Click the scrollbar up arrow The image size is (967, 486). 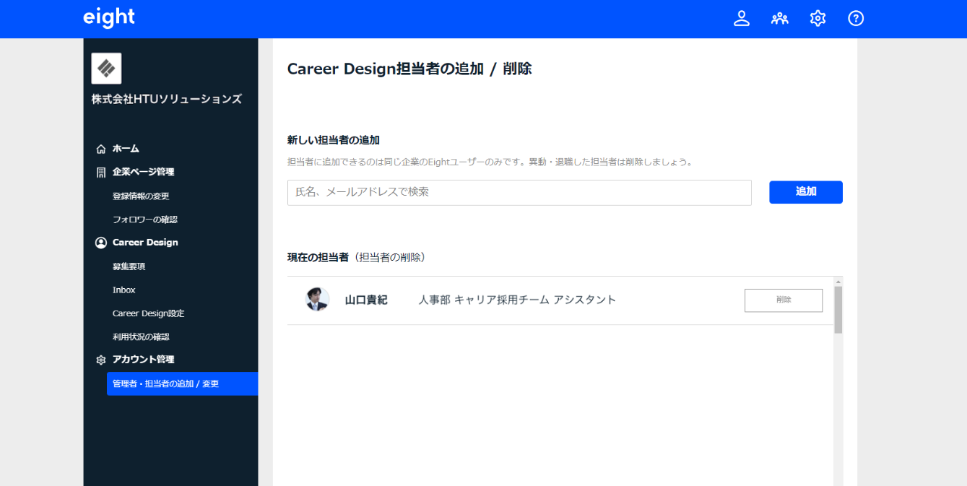click(838, 282)
